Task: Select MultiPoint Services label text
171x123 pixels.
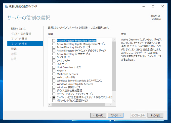Action: (67, 74)
